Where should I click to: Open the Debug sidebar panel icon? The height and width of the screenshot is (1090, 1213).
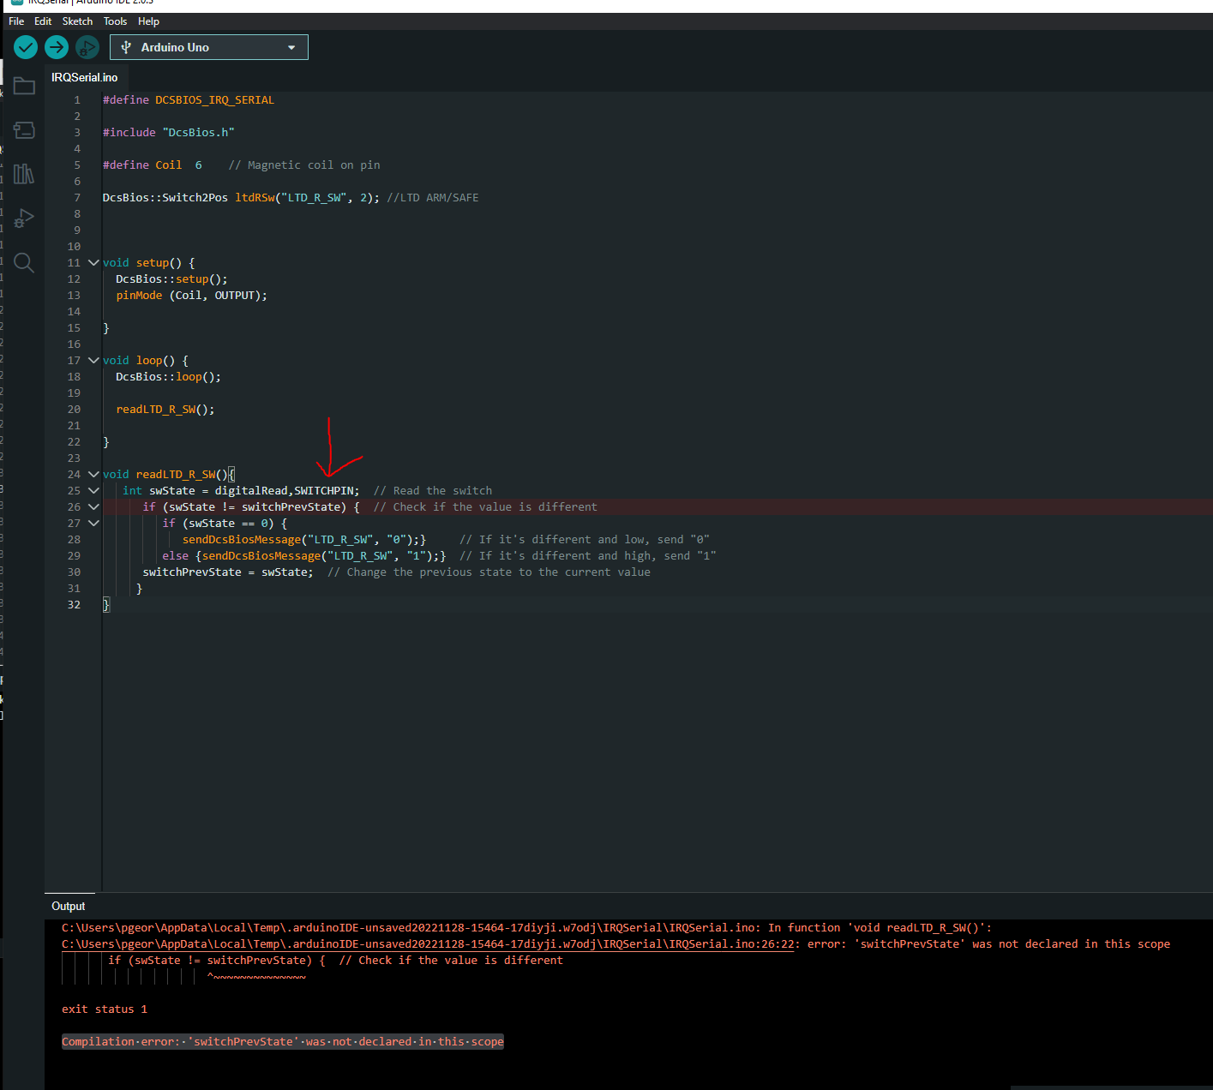(24, 219)
